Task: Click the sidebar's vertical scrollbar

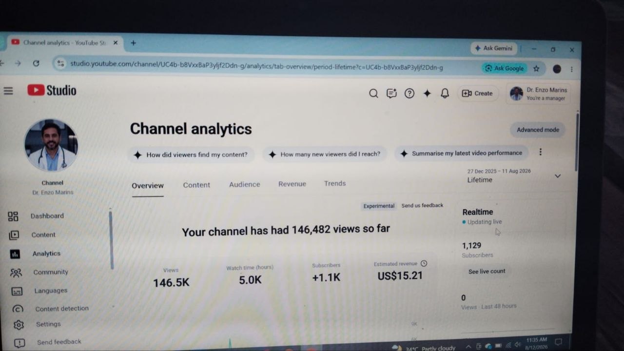Action: [111, 240]
